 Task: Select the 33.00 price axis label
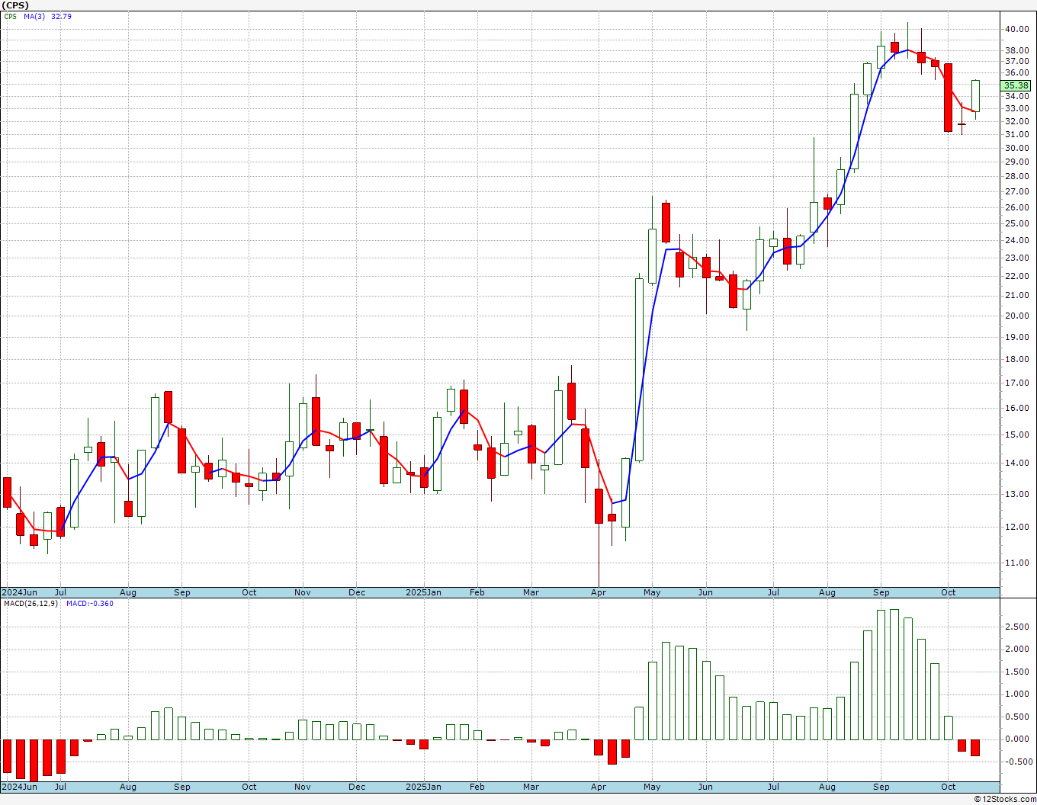(x=1017, y=108)
